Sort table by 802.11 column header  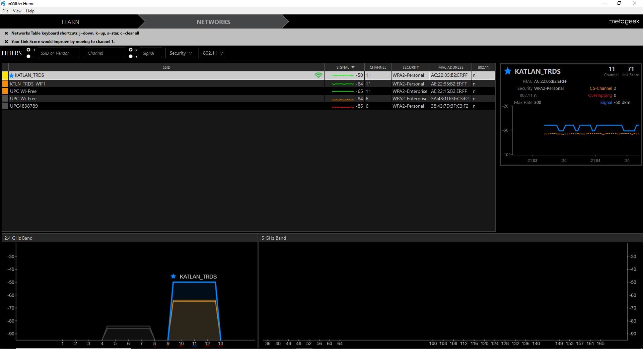click(x=483, y=67)
